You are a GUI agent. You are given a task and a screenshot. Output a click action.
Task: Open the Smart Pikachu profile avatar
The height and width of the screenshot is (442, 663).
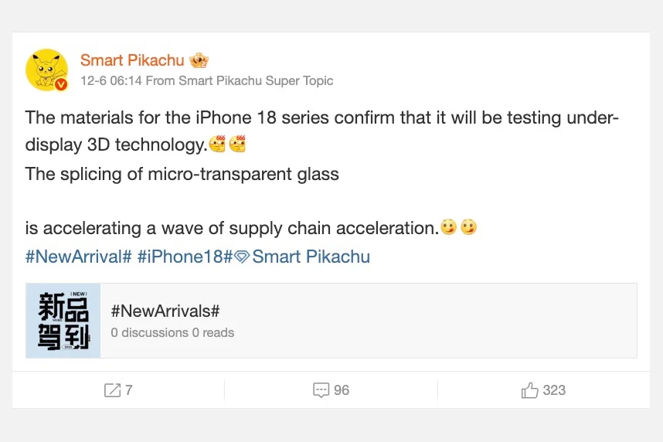(46, 70)
